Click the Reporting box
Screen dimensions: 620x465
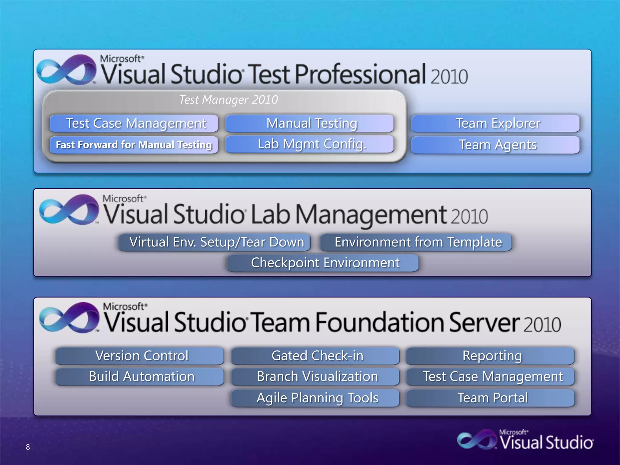pos(490,356)
